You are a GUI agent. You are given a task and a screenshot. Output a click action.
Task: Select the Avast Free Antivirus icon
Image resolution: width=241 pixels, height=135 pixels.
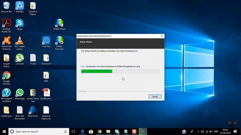pyautogui.click(x=6, y=43)
